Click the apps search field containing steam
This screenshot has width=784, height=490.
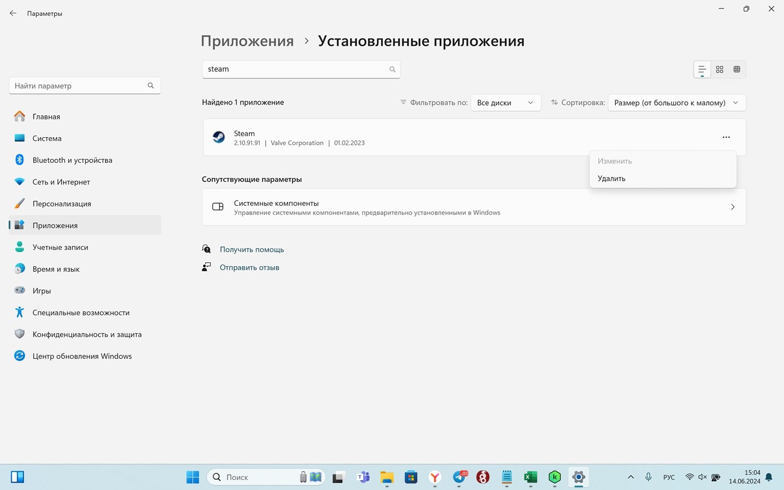pos(301,69)
